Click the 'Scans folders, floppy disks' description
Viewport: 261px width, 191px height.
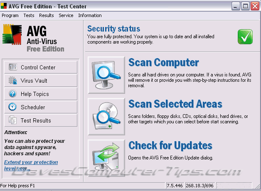click(188, 119)
